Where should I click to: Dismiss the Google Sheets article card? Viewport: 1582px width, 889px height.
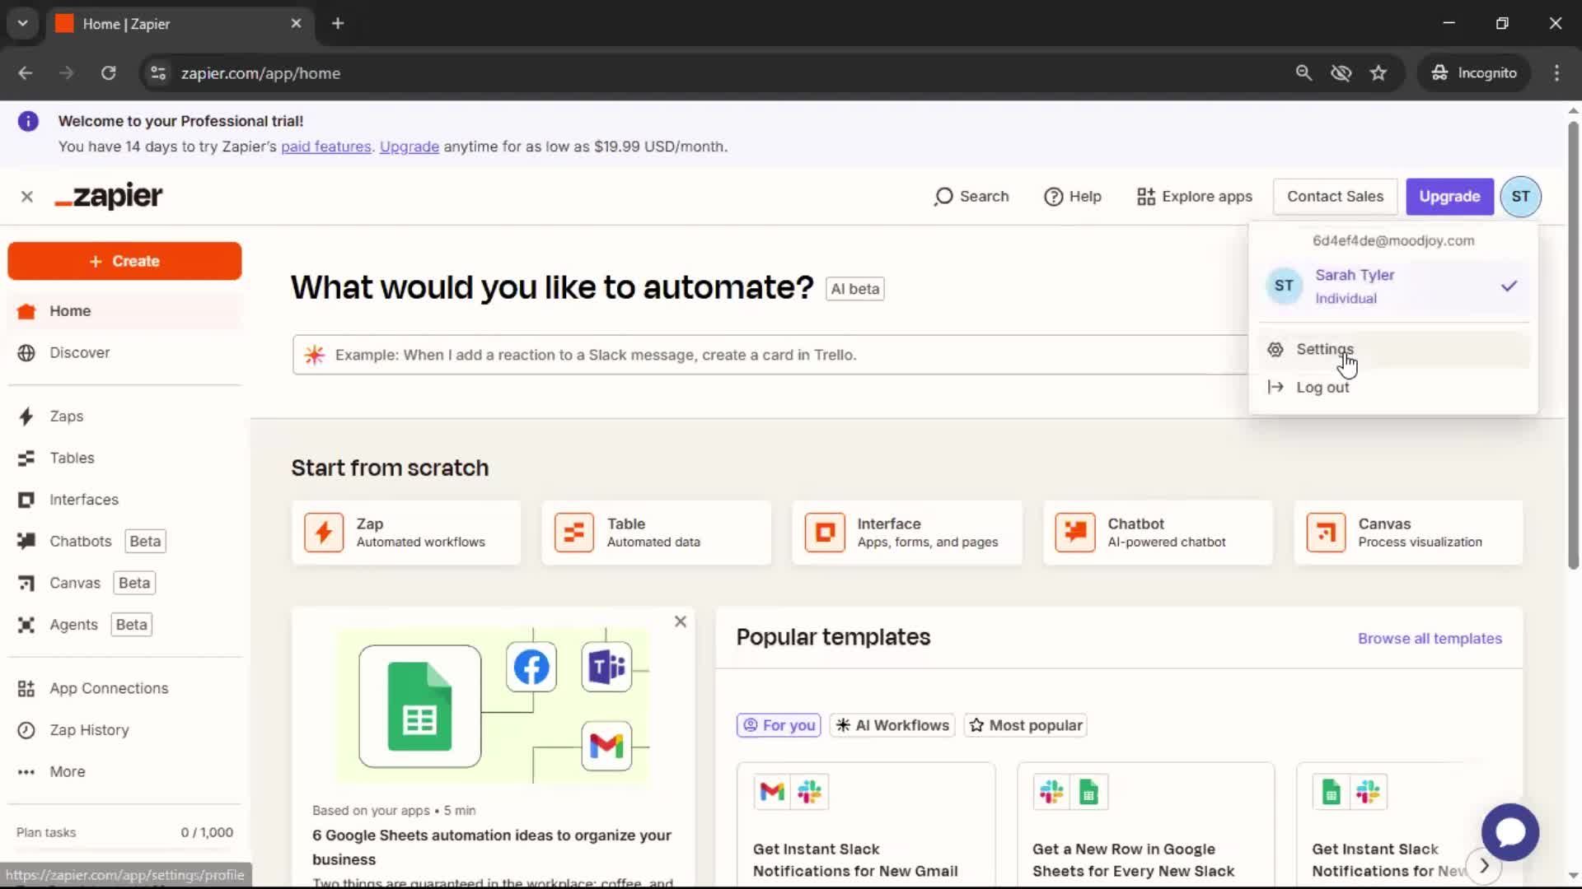(x=681, y=622)
